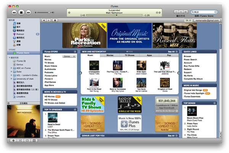Screen dimensions: 229x153
Task: Open App Store link
Action: [49, 85]
